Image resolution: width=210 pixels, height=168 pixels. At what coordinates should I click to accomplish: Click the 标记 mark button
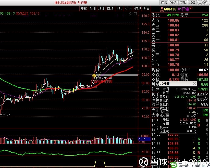[128, 9]
